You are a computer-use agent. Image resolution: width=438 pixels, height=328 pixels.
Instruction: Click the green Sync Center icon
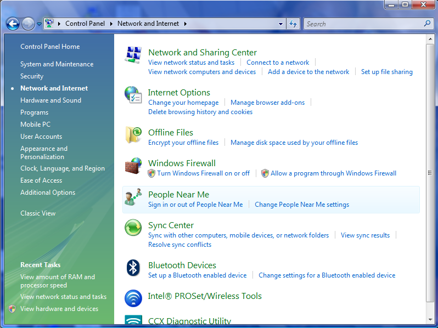pyautogui.click(x=133, y=228)
